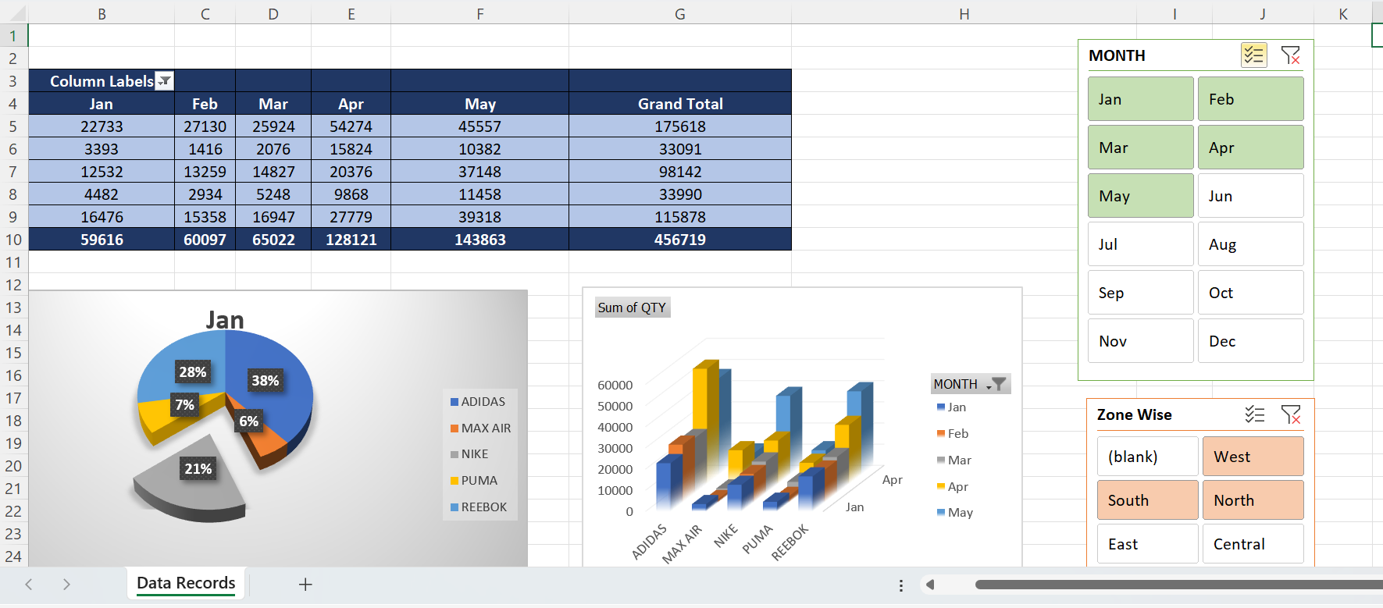Toggle Apr in the MONTH slicer

1251,148
